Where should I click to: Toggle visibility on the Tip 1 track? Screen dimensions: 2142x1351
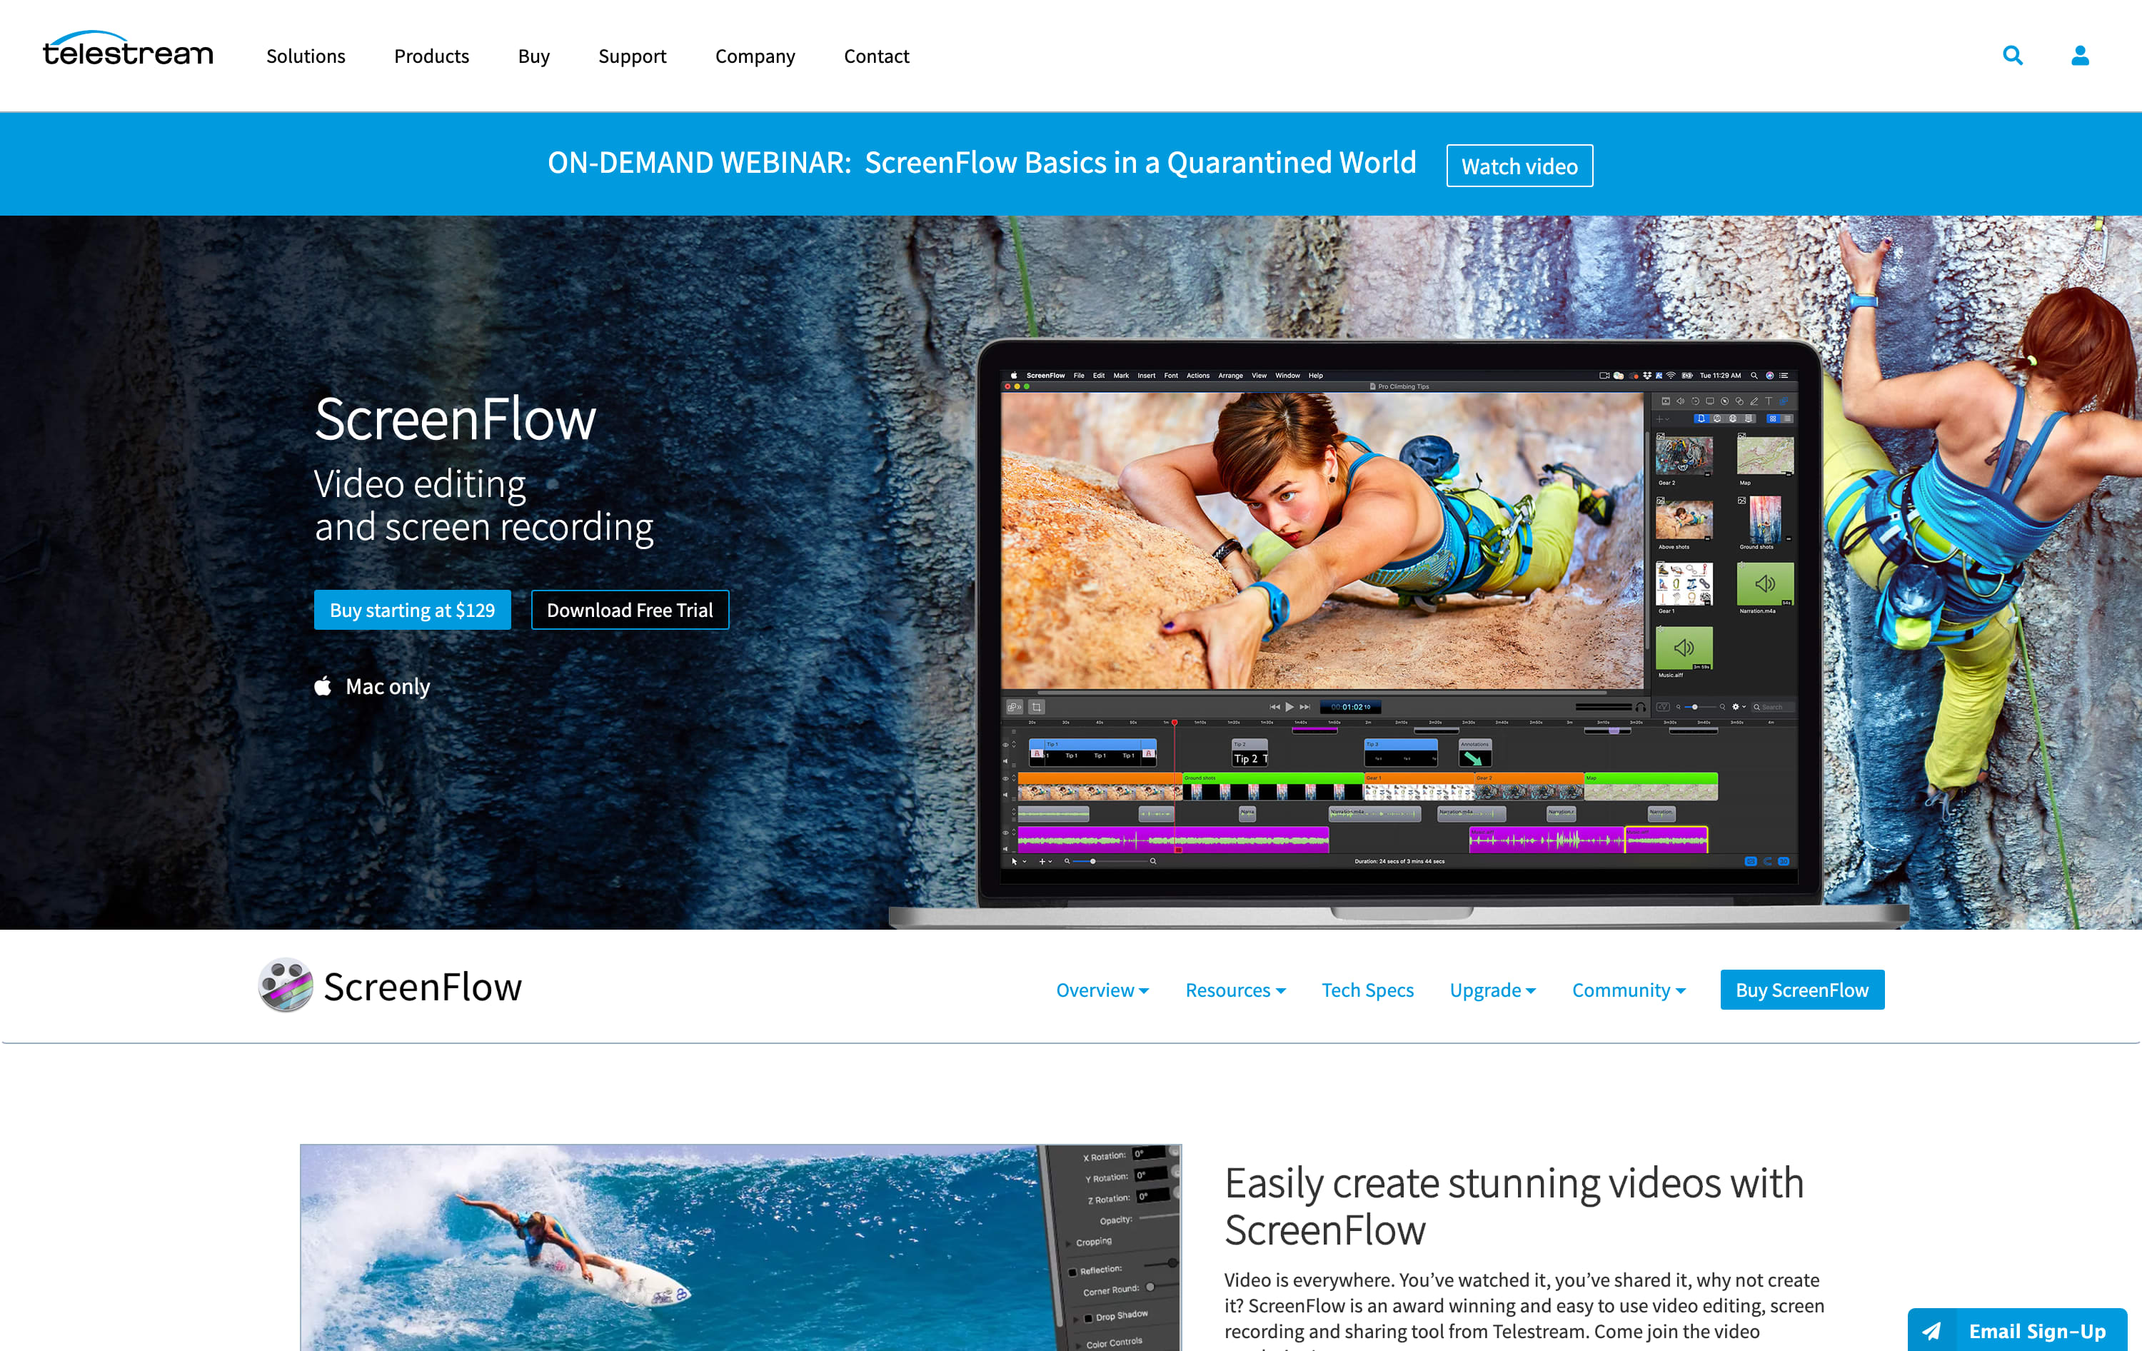click(1005, 745)
